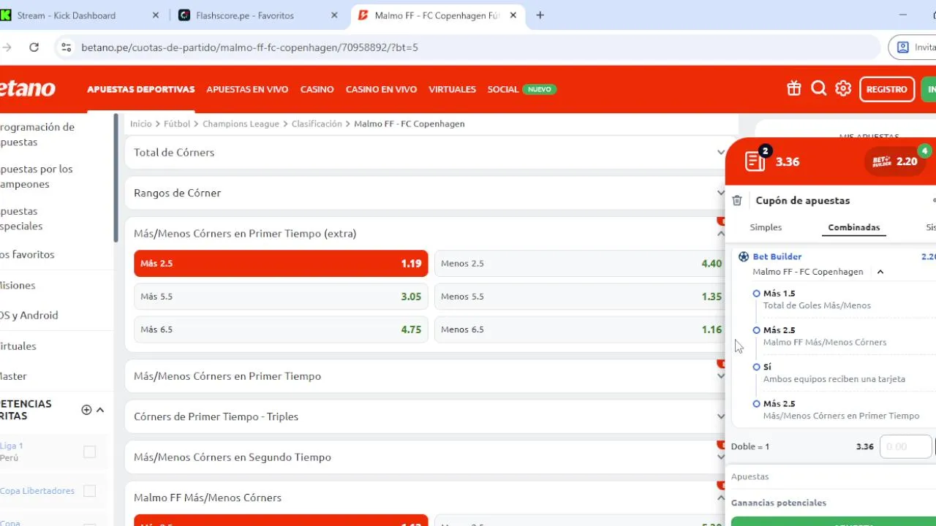Select Más 6.5 odds 4.75
The height and width of the screenshot is (526, 936).
[x=281, y=329]
